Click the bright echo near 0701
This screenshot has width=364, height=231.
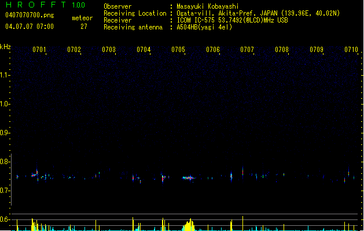(x=35, y=174)
